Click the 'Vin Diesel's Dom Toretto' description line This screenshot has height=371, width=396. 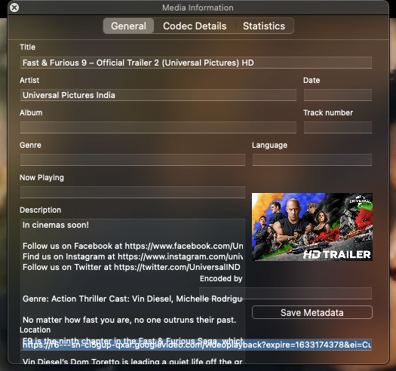(x=133, y=361)
